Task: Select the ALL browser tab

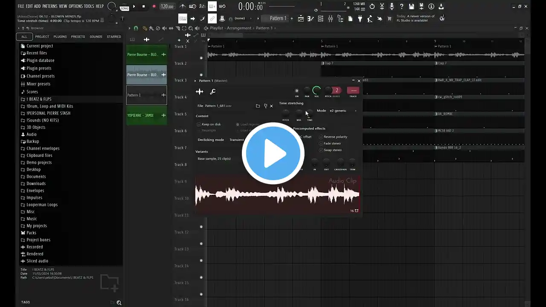Action: (x=24, y=37)
